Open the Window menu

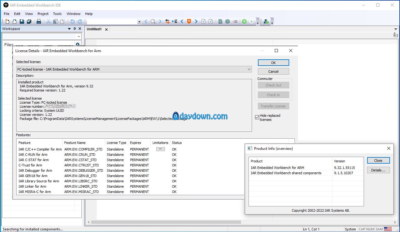[74, 14]
